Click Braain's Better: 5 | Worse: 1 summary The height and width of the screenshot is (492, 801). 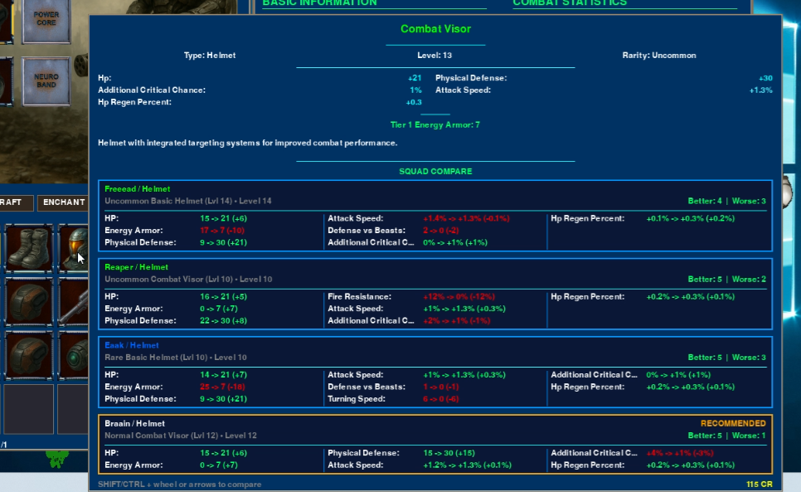[727, 436]
